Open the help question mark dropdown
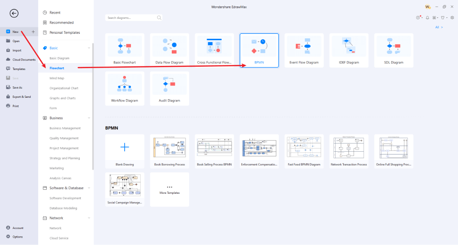The image size is (458, 245). (419, 17)
